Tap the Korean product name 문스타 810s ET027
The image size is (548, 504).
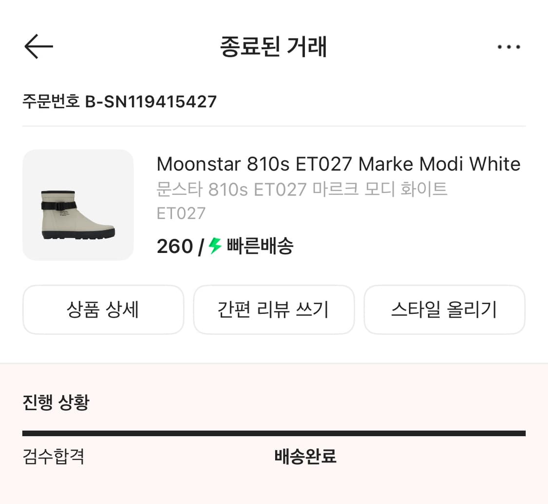click(302, 190)
